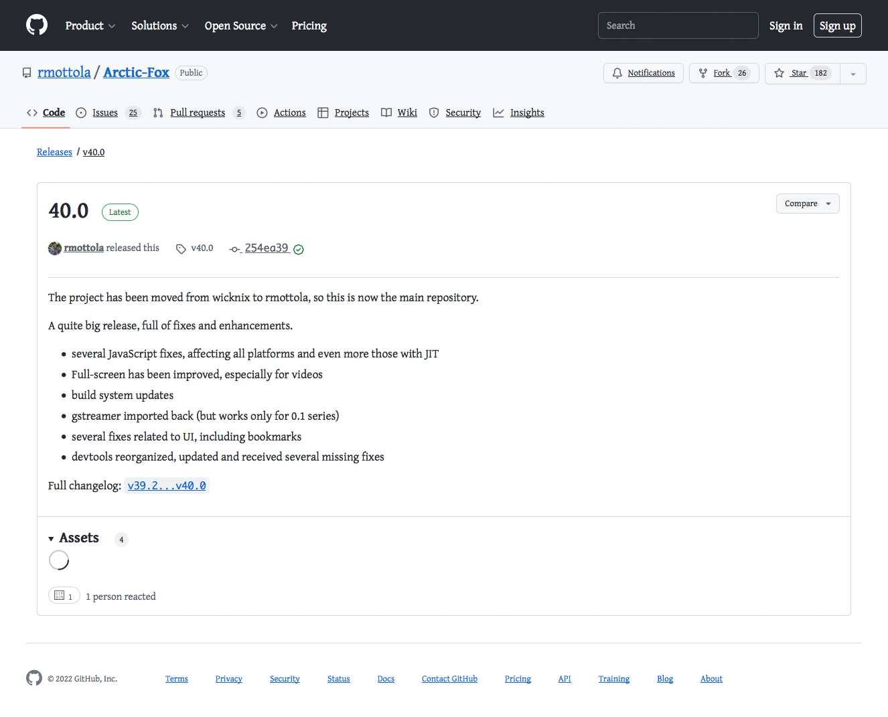Open the footer Security link
Screen dimensions: 888x717
point(285,679)
